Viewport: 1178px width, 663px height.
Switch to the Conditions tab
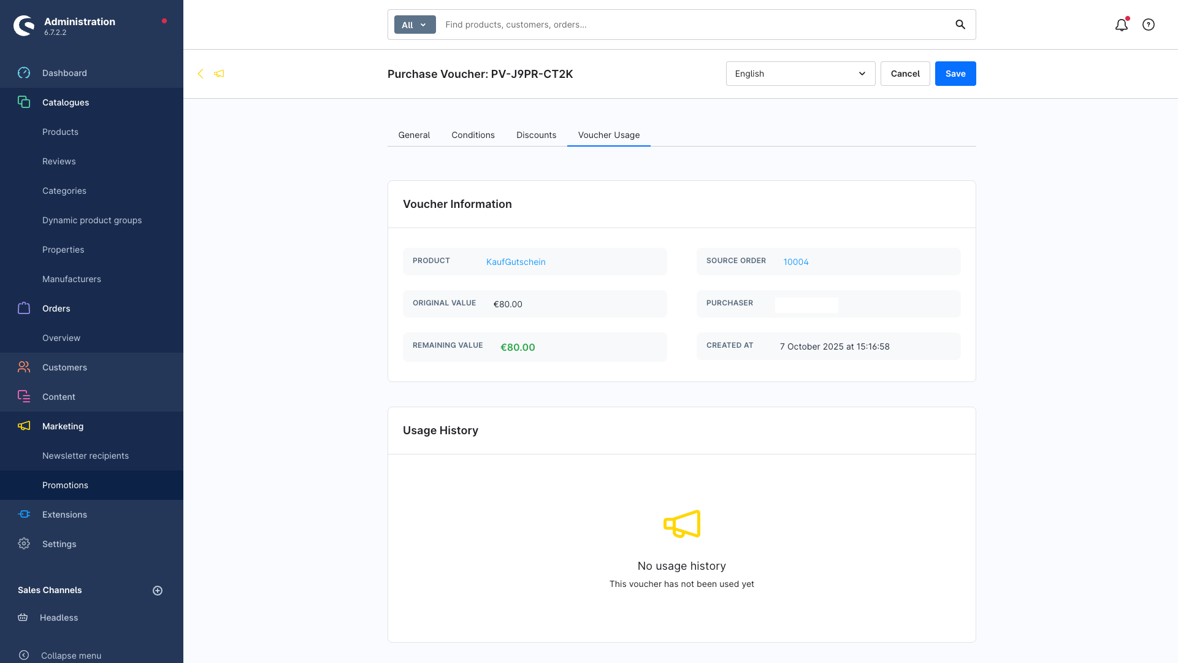point(473,135)
